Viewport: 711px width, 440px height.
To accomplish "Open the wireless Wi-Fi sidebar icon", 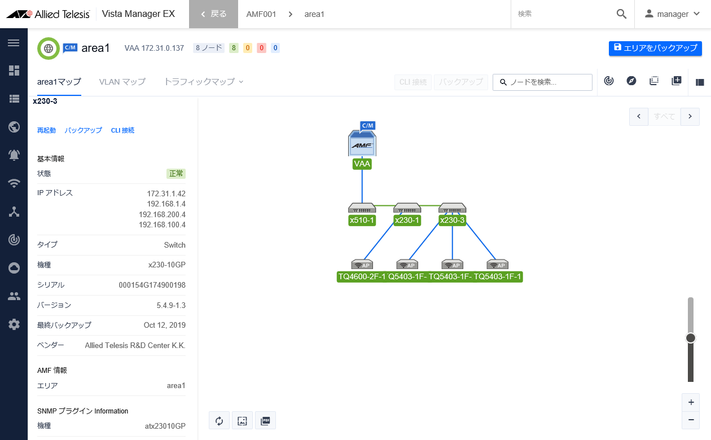I will pos(14,183).
